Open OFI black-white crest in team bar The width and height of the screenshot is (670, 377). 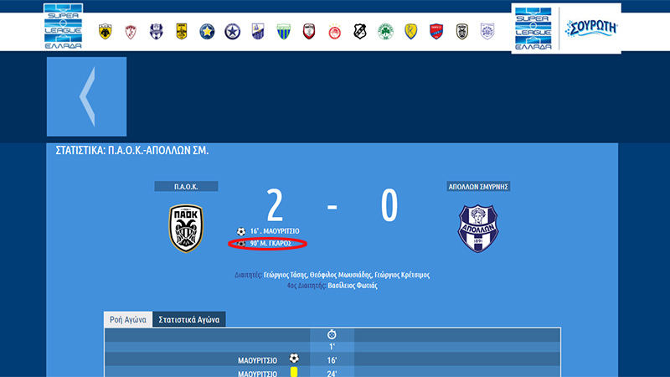(360, 32)
